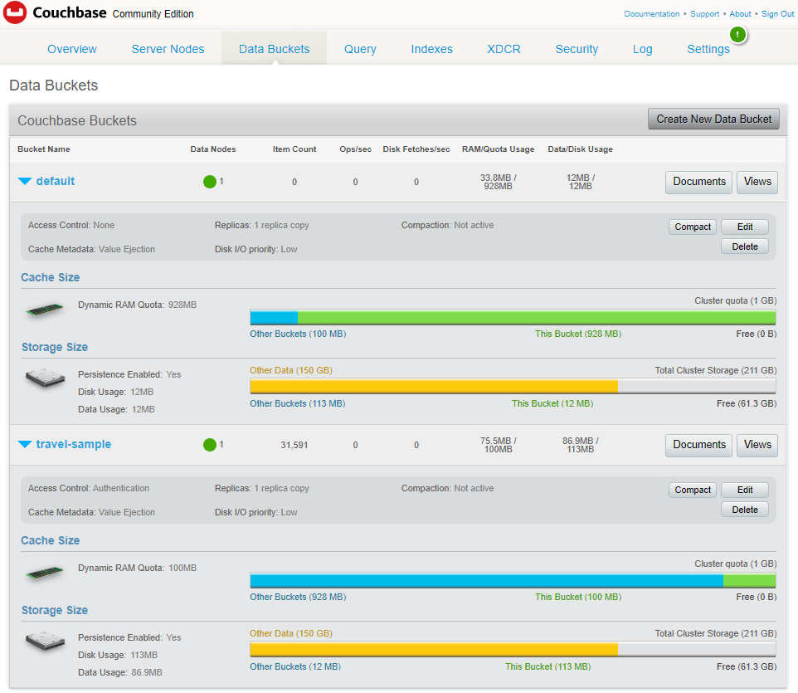Open the Overview tab

point(72,49)
